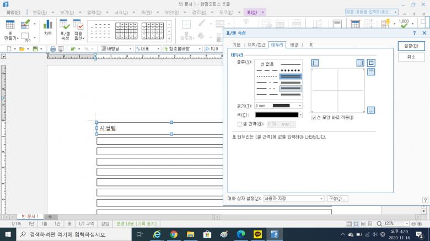Switch to the 여백/캡션 tab
This screenshot has height=241, width=430.
(x=256, y=44)
